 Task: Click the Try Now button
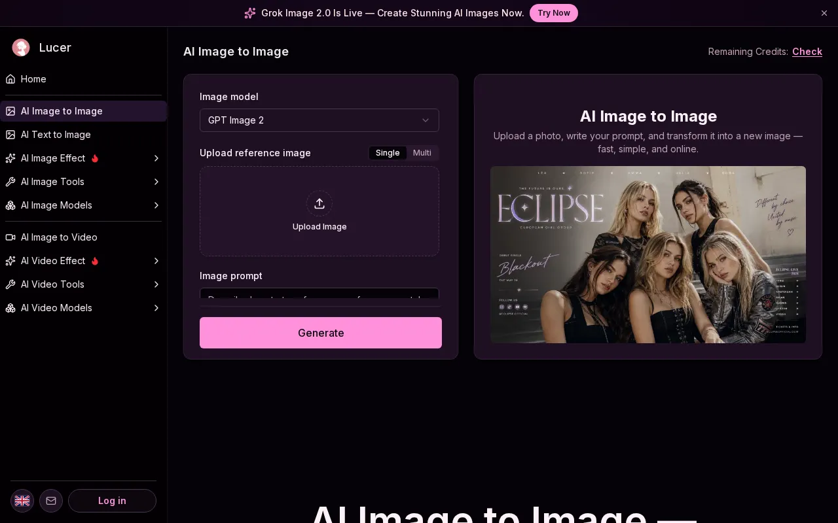click(554, 13)
